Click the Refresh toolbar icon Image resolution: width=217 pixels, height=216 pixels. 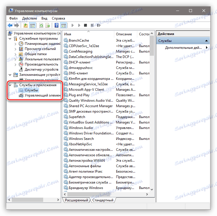41,25
